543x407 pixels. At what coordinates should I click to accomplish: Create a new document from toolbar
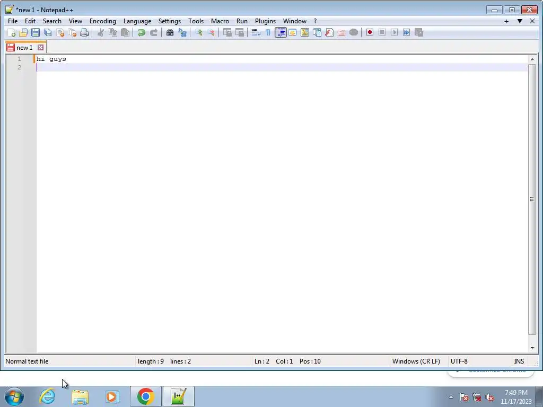(x=12, y=32)
